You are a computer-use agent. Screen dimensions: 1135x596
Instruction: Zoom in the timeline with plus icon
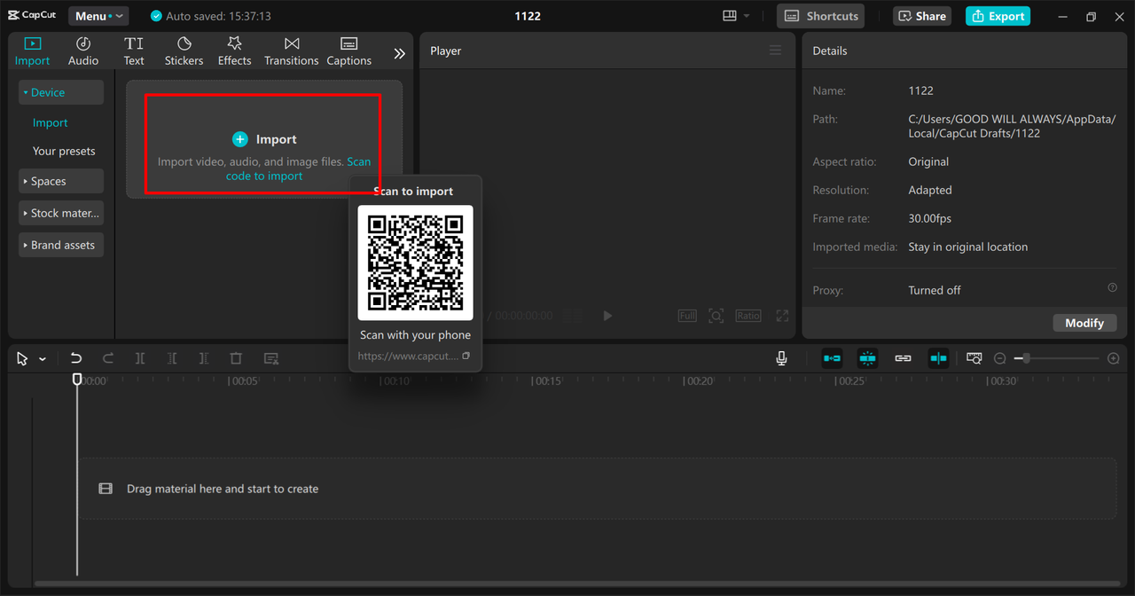click(x=1114, y=358)
